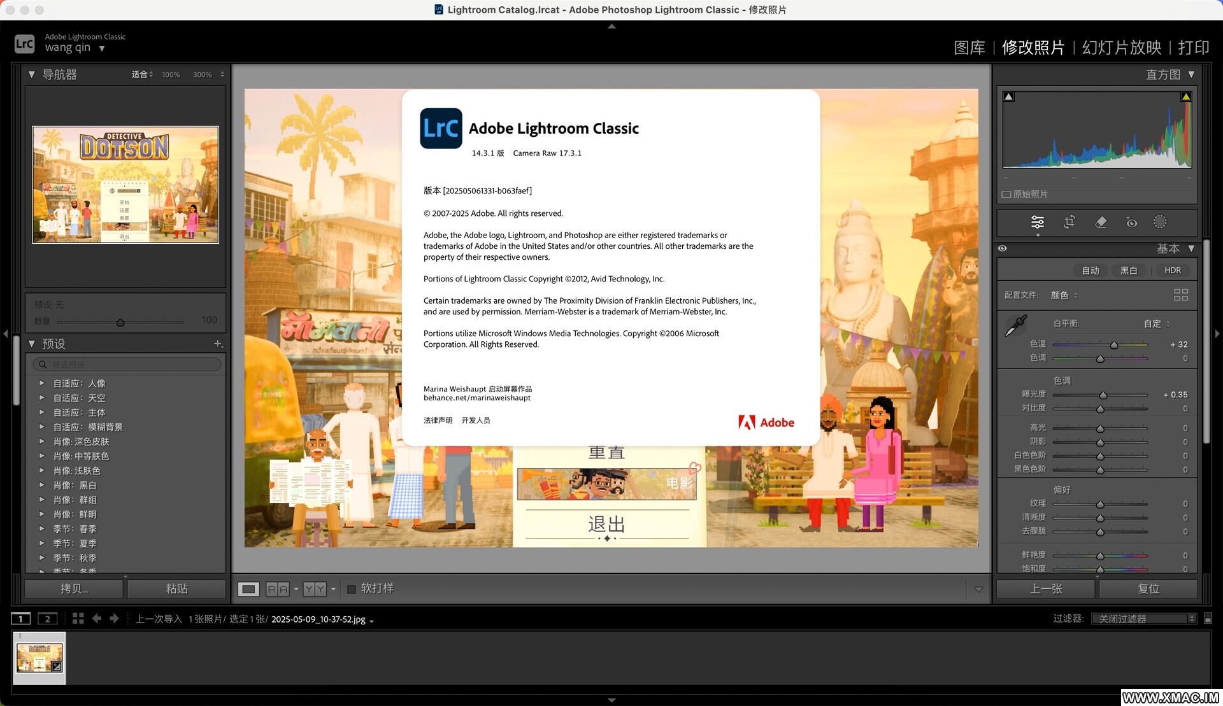1223x706 pixels.
Task: Click the LrC logo in the header
Action: (x=24, y=43)
